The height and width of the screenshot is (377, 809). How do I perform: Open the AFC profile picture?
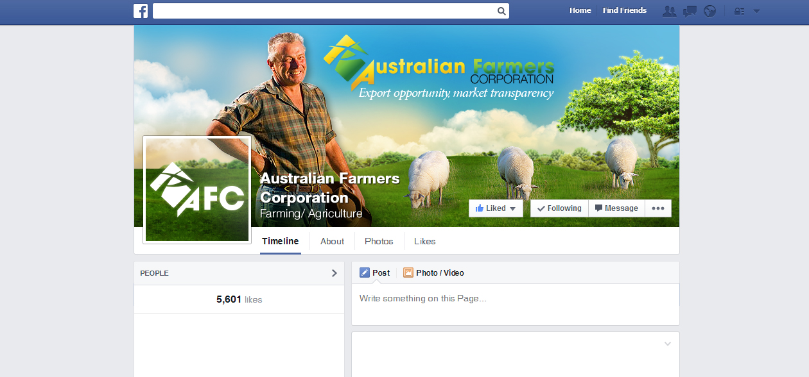click(x=197, y=190)
